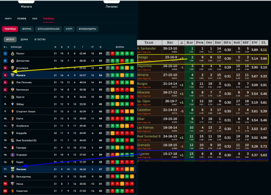The image size is (271, 195).
Task: Switch to the ФОРМА view
Action: [27, 29]
